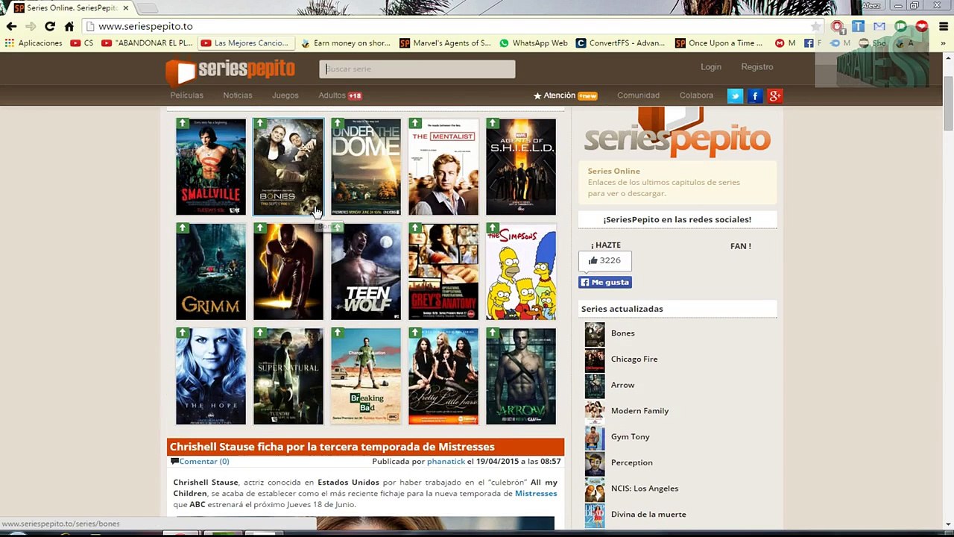Open the Pretty Little Liars poster
954x537 pixels.
[x=443, y=376]
